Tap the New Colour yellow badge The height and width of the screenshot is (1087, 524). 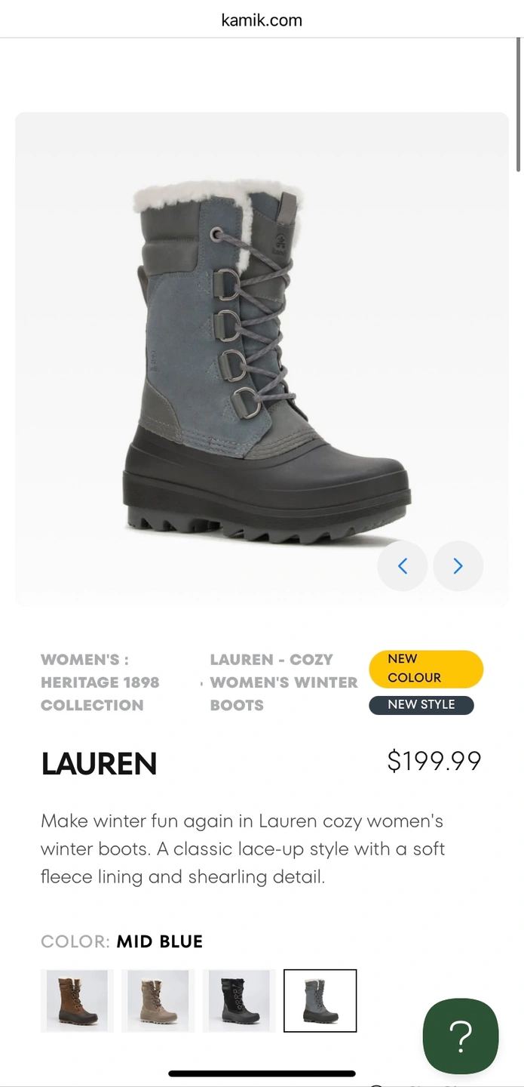(426, 669)
